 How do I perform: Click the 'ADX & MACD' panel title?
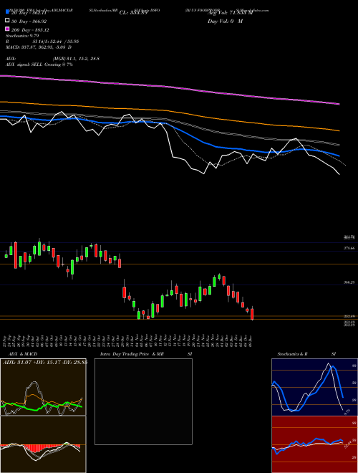tap(23, 354)
